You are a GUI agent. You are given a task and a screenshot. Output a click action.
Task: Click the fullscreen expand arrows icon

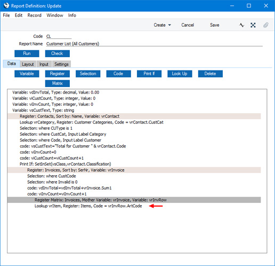click(x=253, y=25)
